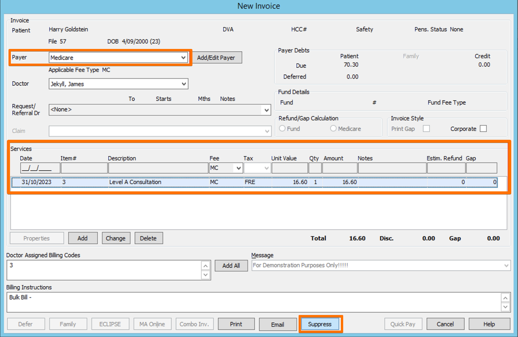Click the Properties button
The image size is (518, 337).
pos(37,238)
